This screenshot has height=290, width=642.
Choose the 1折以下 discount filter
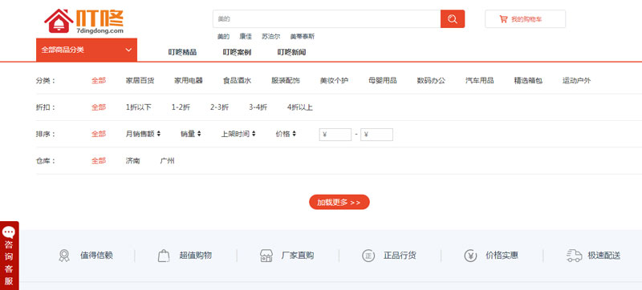coord(138,107)
